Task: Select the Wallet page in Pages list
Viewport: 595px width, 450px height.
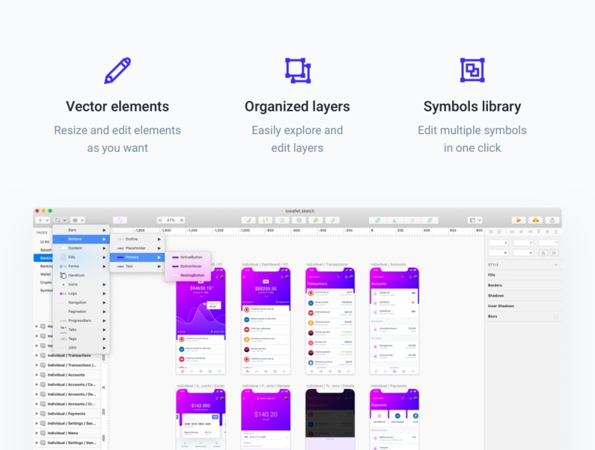Action: coord(45,274)
